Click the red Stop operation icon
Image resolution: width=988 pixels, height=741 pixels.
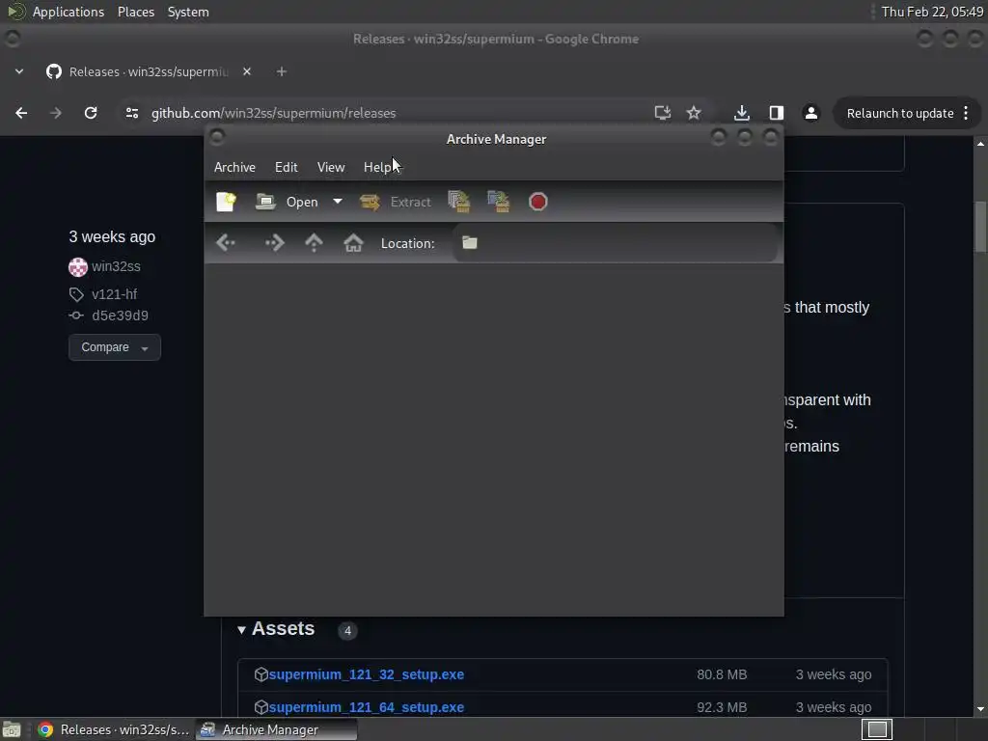(538, 202)
